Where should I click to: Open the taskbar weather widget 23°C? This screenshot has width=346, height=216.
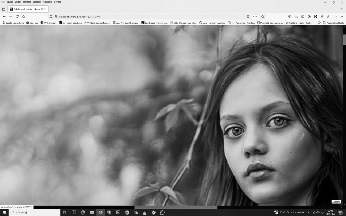coord(289,212)
